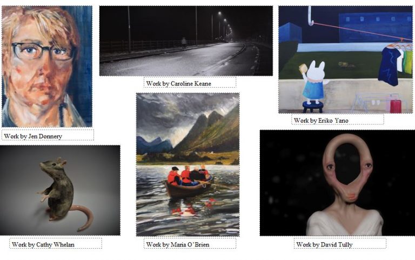Open the hollow-faced figure artwork
Image resolution: width=415 pixels, height=260 pixels.
pos(337,183)
